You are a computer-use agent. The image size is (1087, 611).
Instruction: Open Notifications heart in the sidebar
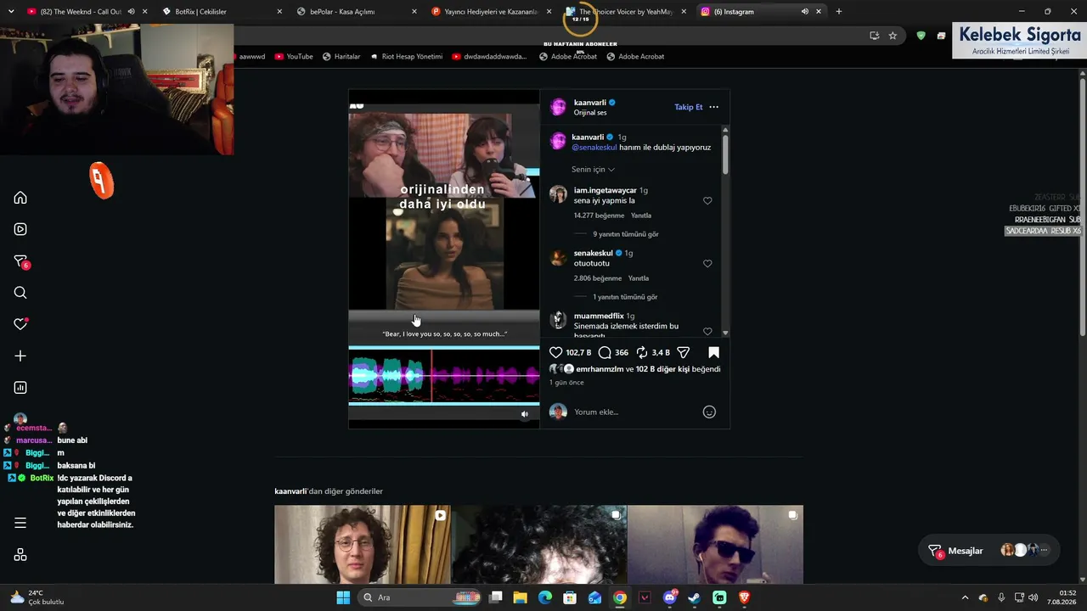pos(20,324)
